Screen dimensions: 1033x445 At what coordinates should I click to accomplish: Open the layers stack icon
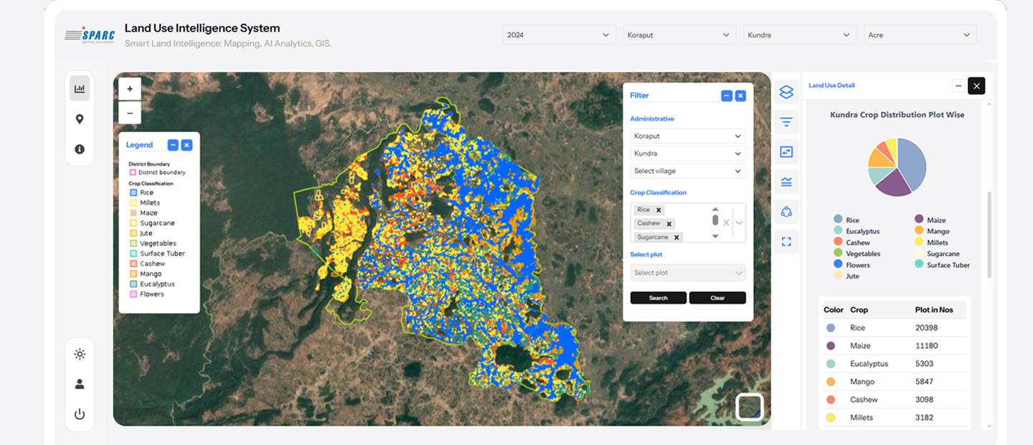pos(786,92)
